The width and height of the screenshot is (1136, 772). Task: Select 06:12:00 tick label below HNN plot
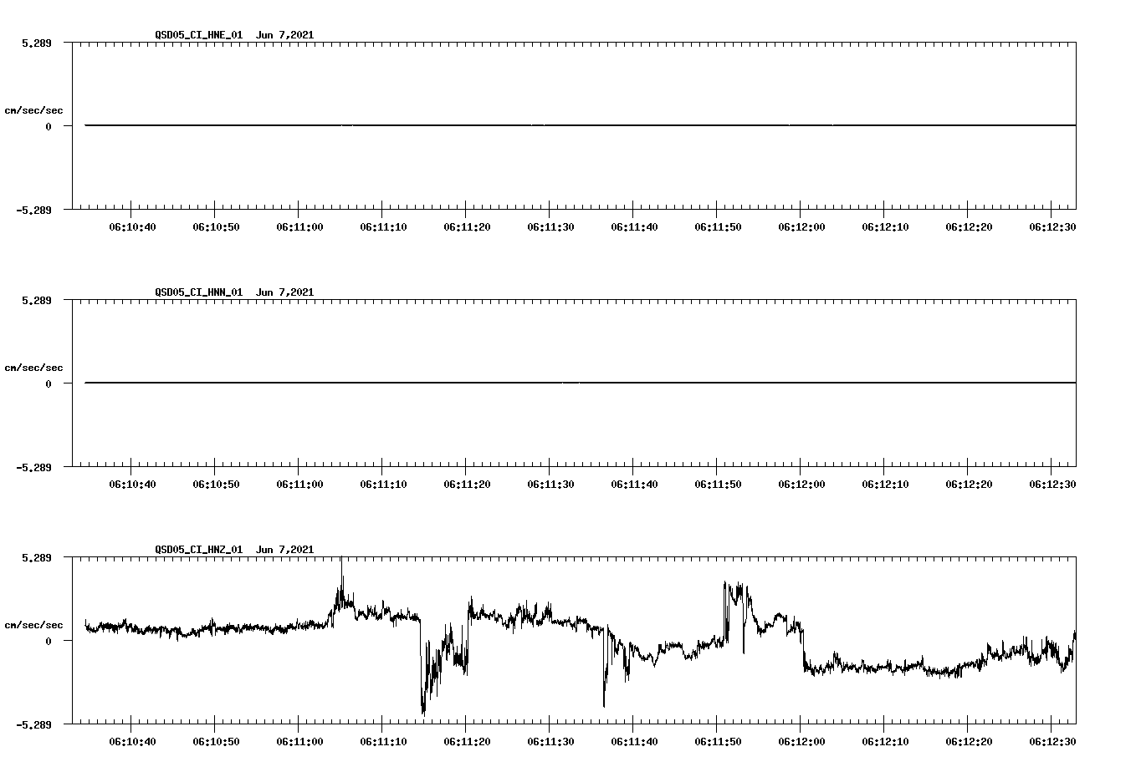pos(801,485)
